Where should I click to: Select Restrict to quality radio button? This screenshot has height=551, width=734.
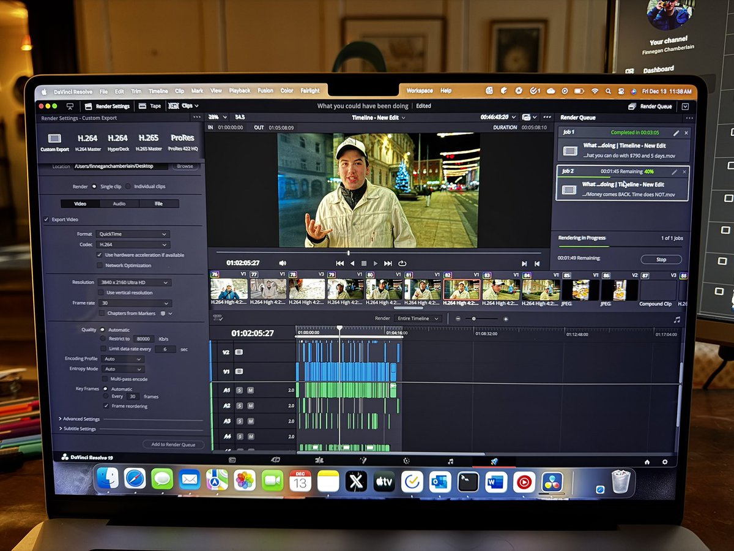[102, 338]
